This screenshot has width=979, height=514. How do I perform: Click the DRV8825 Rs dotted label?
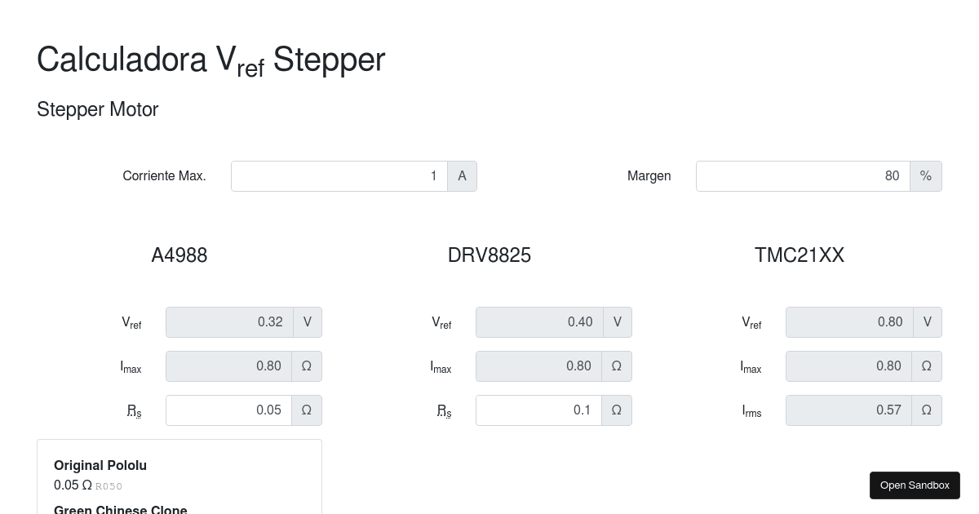pos(444,410)
